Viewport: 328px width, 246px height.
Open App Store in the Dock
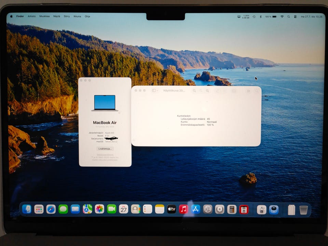195,209
